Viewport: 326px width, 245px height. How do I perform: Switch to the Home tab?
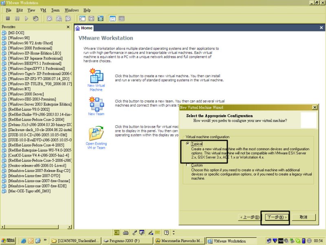coord(84,28)
